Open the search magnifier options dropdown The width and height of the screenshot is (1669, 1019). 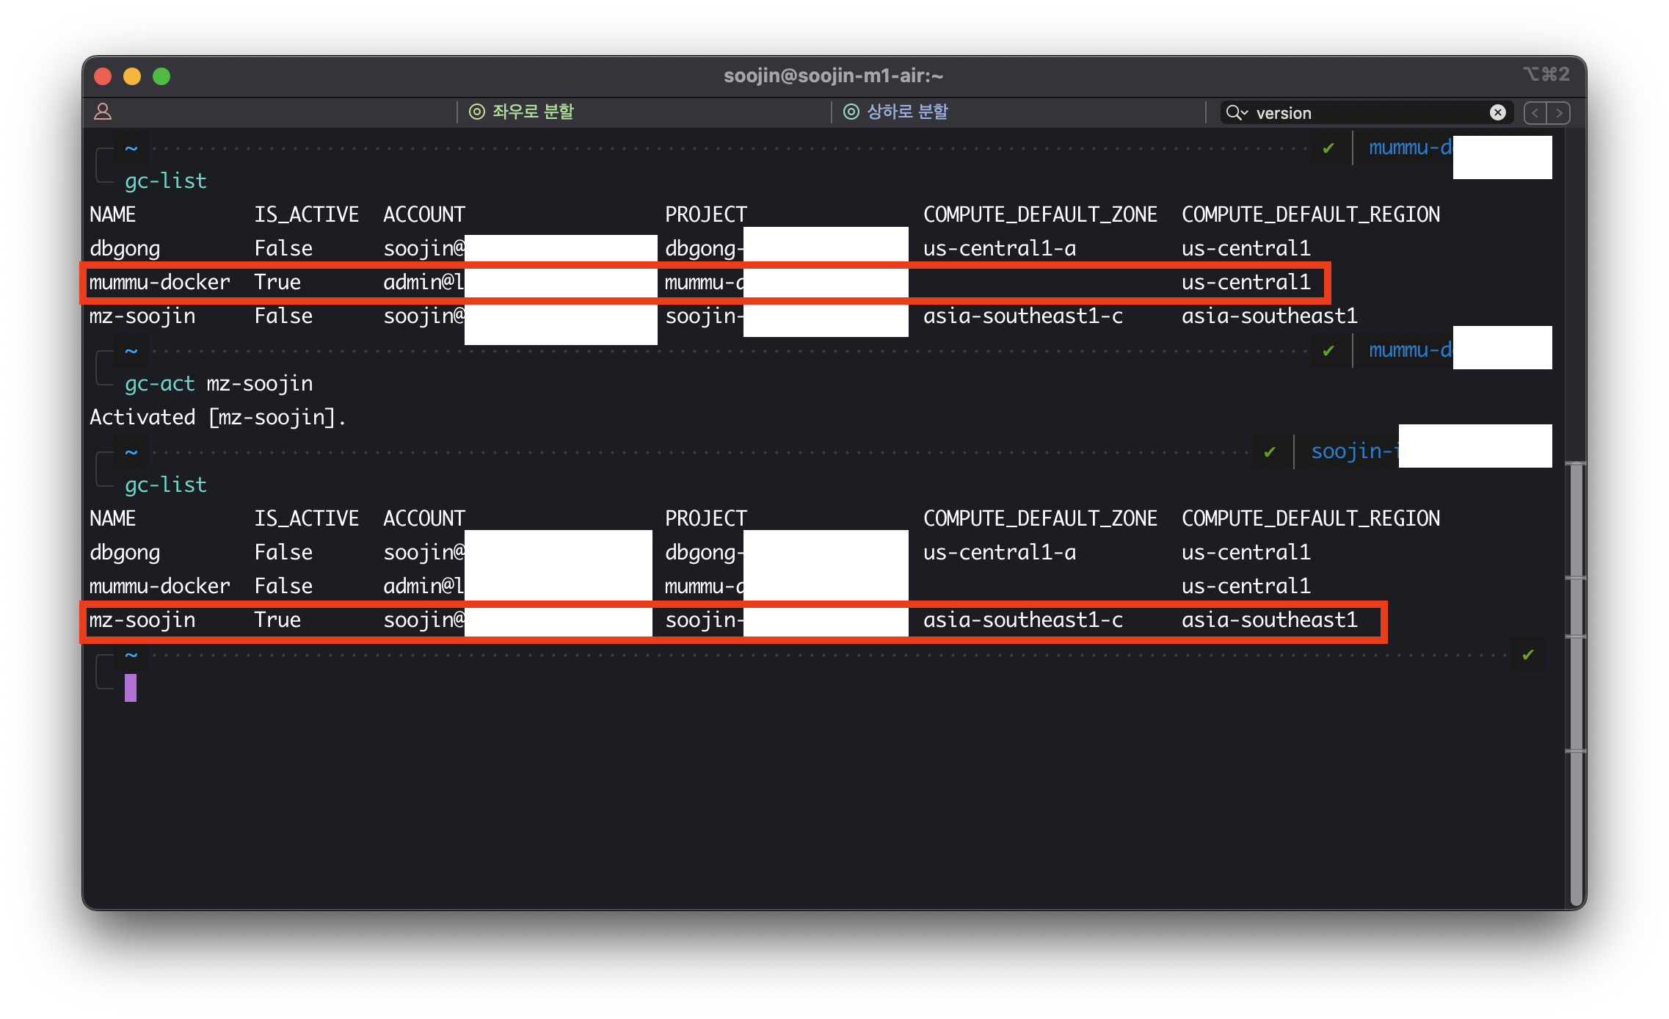tap(1237, 112)
